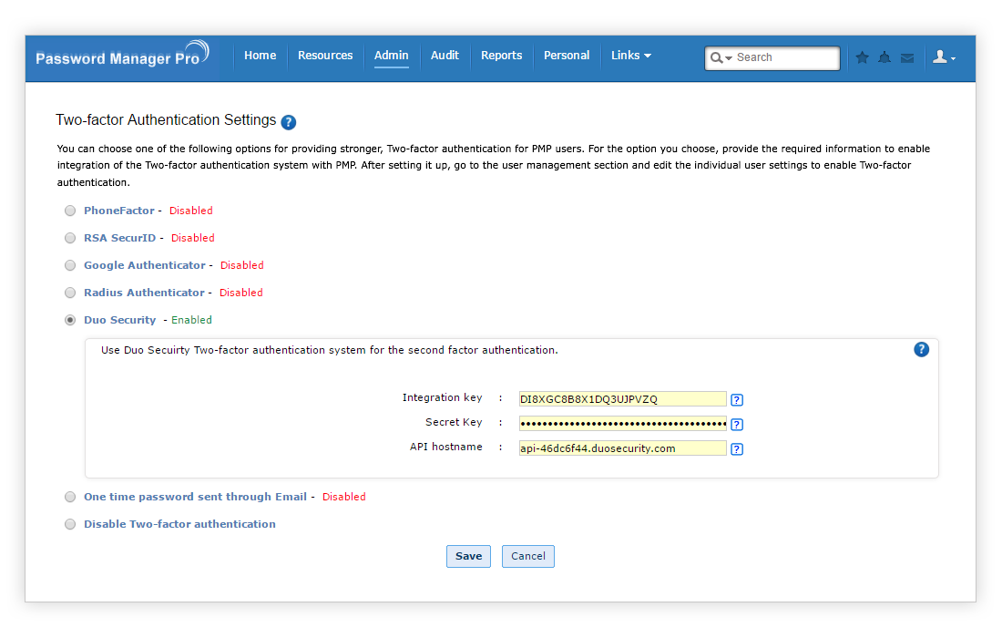Image resolution: width=1002 pixels, height=638 pixels.
Task: Go to the Resources tab
Action: [325, 56]
